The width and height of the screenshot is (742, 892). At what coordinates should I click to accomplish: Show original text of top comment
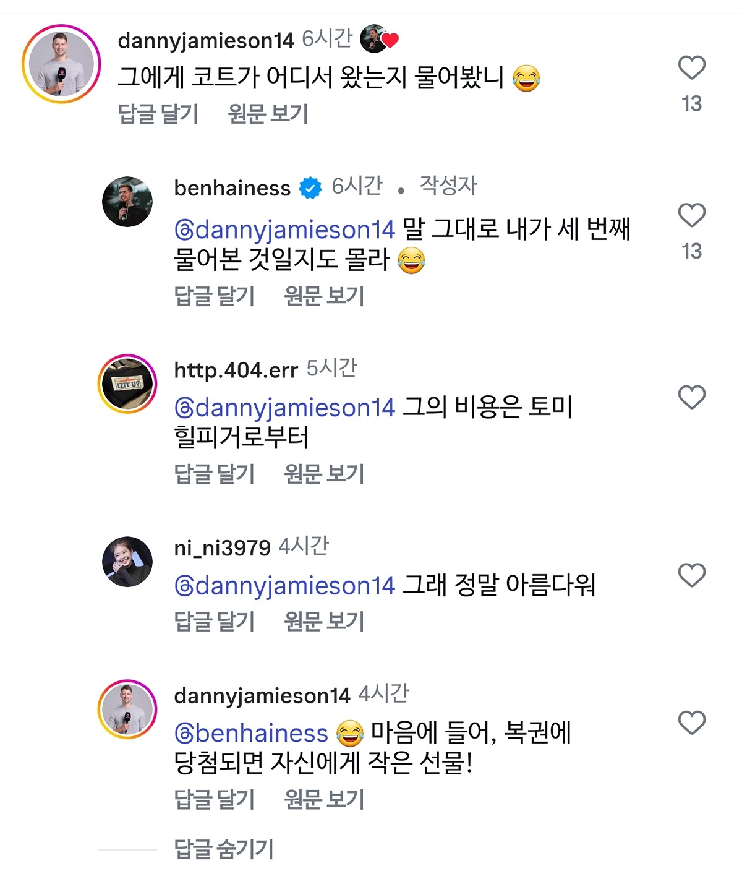coord(268,114)
